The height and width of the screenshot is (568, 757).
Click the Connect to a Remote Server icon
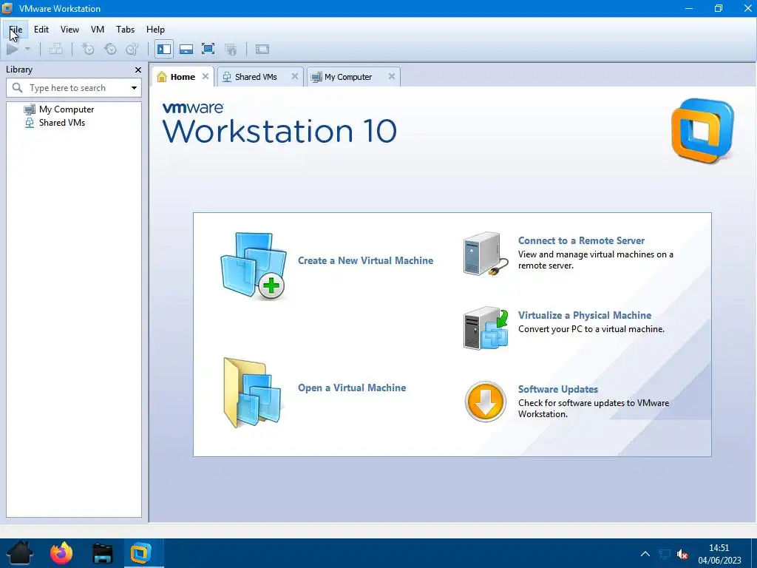(486, 254)
